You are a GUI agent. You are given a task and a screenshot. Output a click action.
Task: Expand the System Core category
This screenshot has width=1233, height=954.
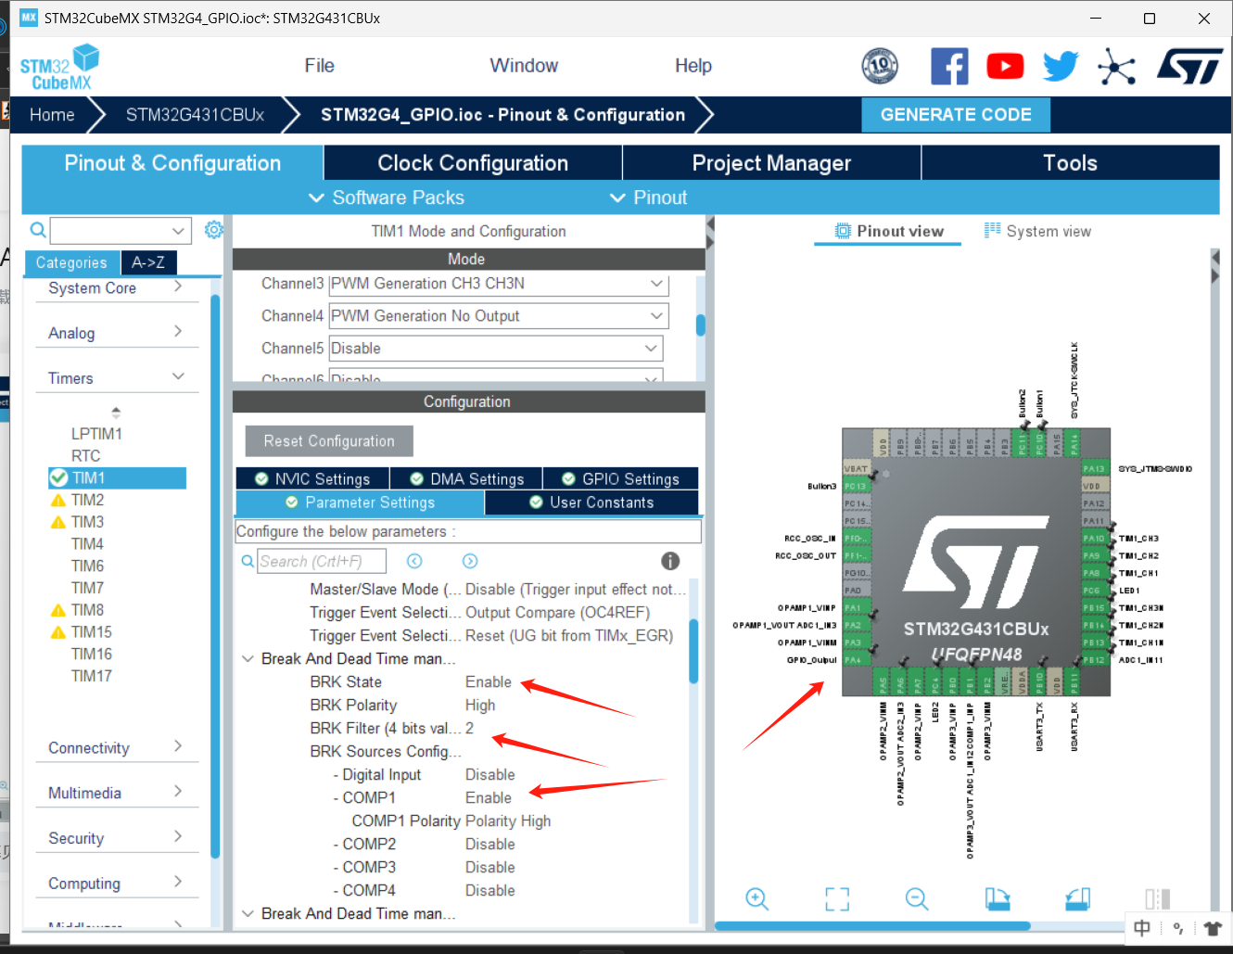178,287
